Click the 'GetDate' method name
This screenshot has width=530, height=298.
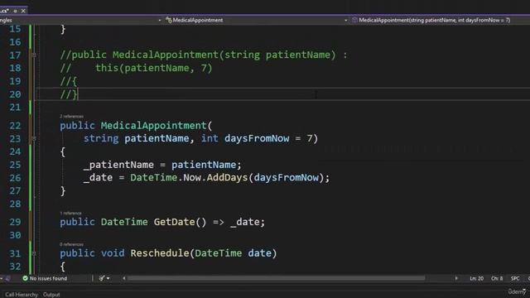click(174, 222)
